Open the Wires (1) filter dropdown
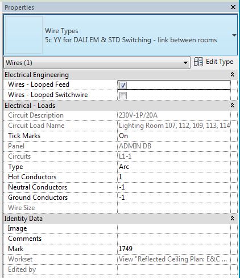The image size is (240, 278). (97, 62)
